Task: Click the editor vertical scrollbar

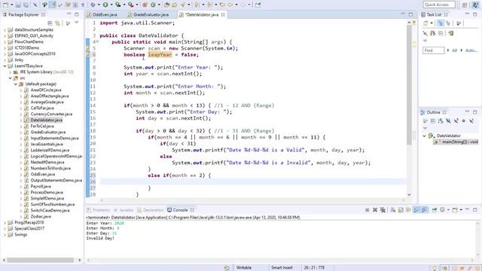Action: click(409, 85)
